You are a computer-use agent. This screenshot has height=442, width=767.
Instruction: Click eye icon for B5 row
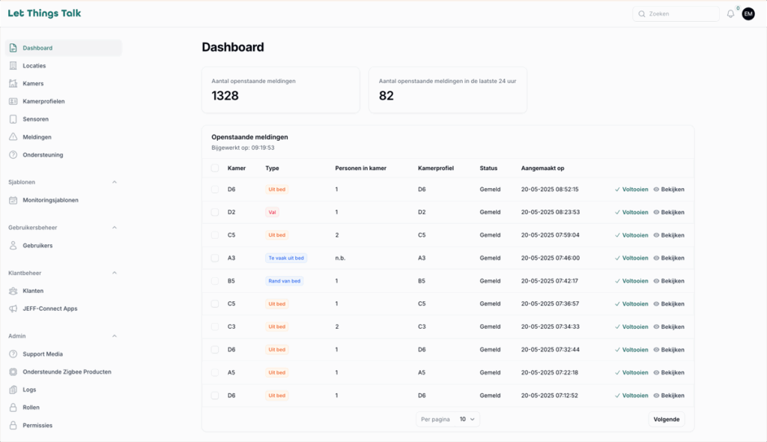[656, 281]
